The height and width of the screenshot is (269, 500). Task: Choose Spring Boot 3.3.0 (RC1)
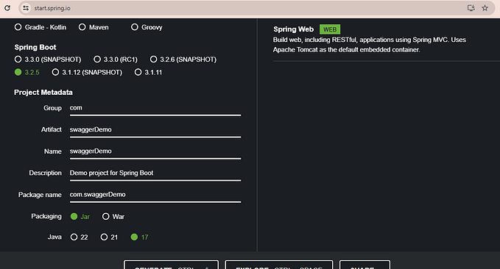116,60
